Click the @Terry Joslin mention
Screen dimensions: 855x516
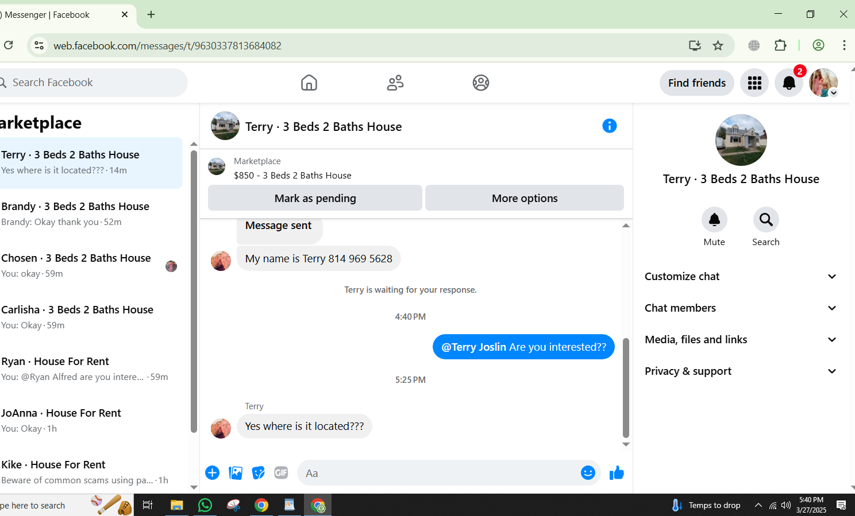coord(473,347)
